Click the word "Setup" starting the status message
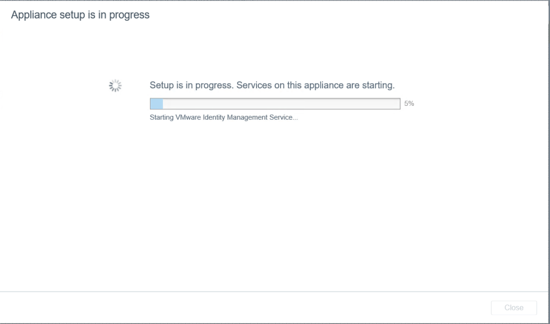This screenshot has height=324, width=550. (162, 85)
